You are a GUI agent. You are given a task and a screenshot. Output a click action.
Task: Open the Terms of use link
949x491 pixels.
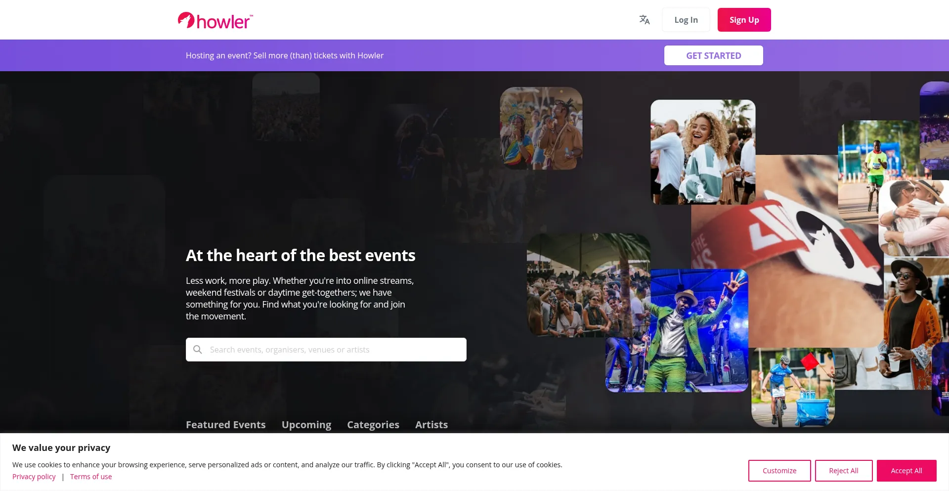pos(91,477)
